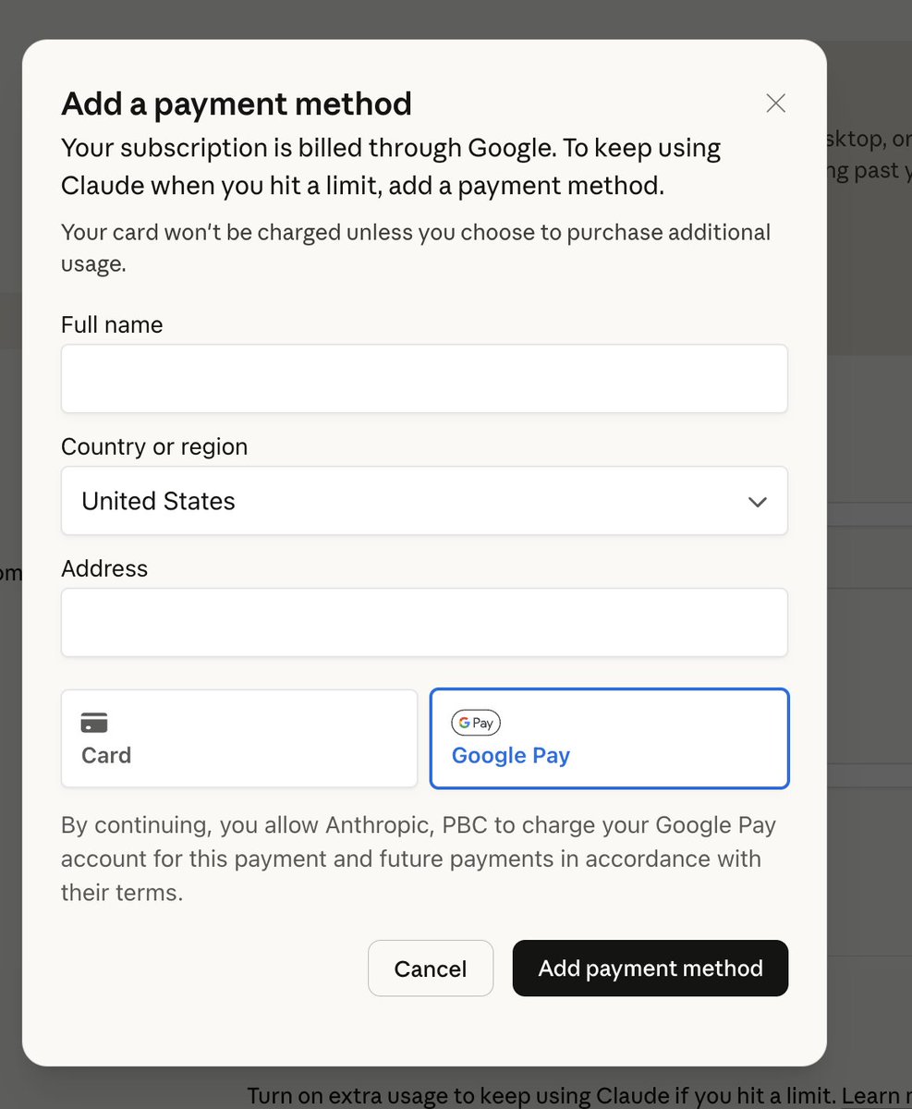Image resolution: width=912 pixels, height=1109 pixels.
Task: Click the 'Full name' label
Action: click(x=112, y=325)
